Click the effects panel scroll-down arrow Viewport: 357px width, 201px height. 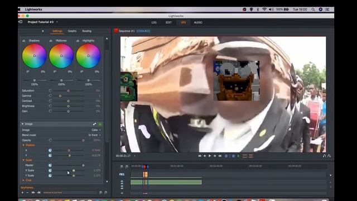pos(107,181)
